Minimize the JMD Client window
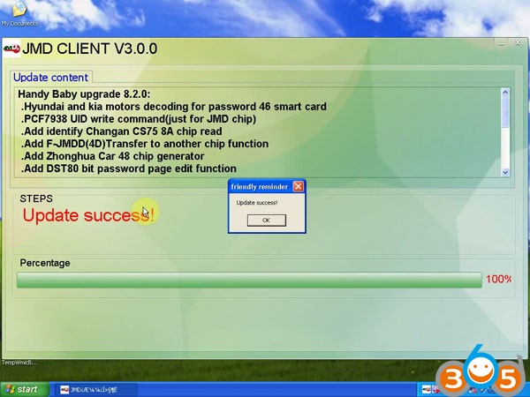The height and width of the screenshot is (397, 530). (501, 43)
